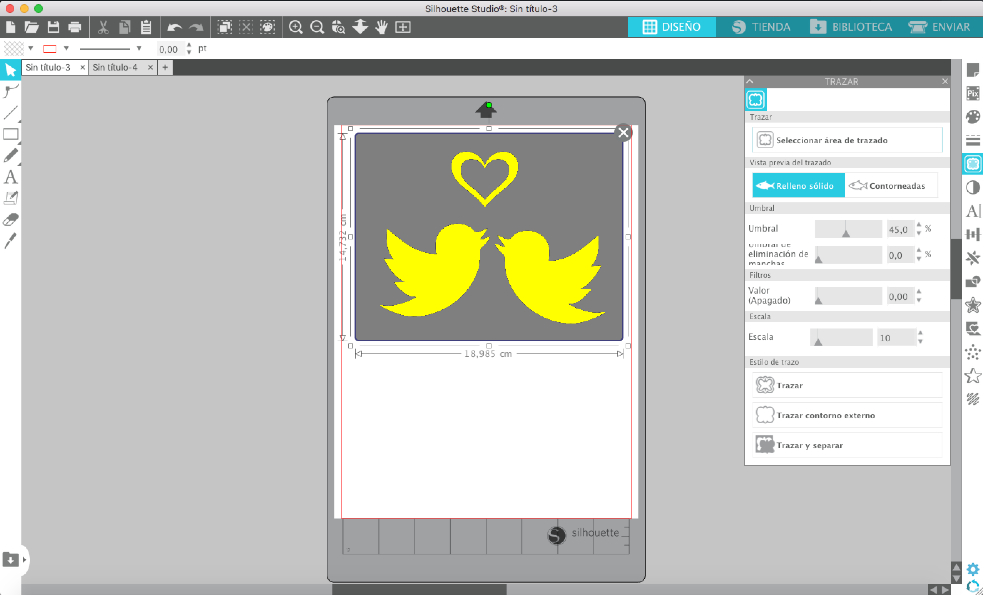Click Trazar y separar button
983x595 pixels.
(x=847, y=445)
